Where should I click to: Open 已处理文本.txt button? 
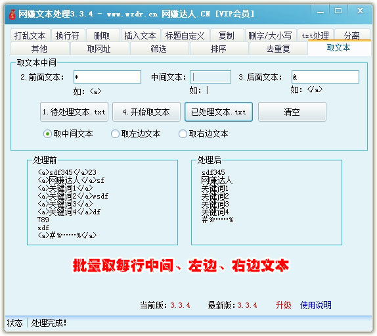(219, 112)
